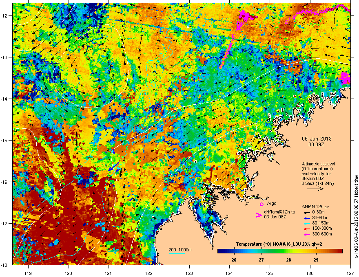Viewport: 359px width, 277px height.
Task: Click latitude axis label -16
Action: [4, 182]
